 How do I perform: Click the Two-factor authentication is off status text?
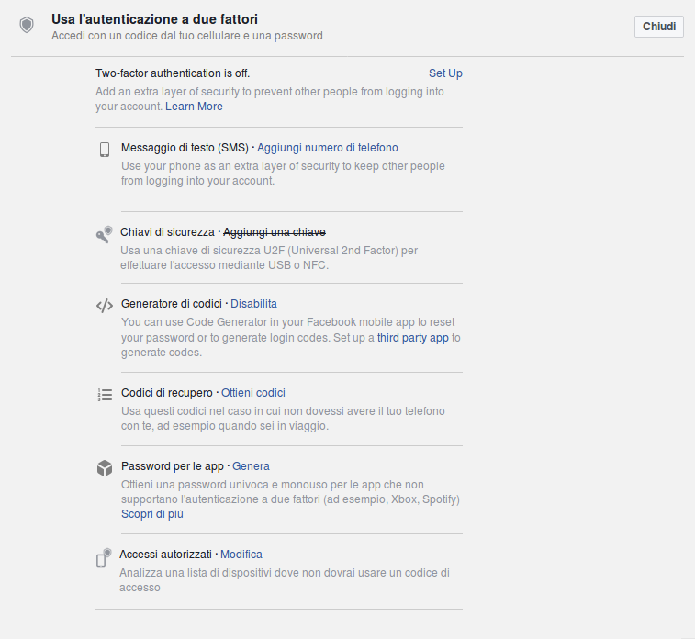(173, 73)
